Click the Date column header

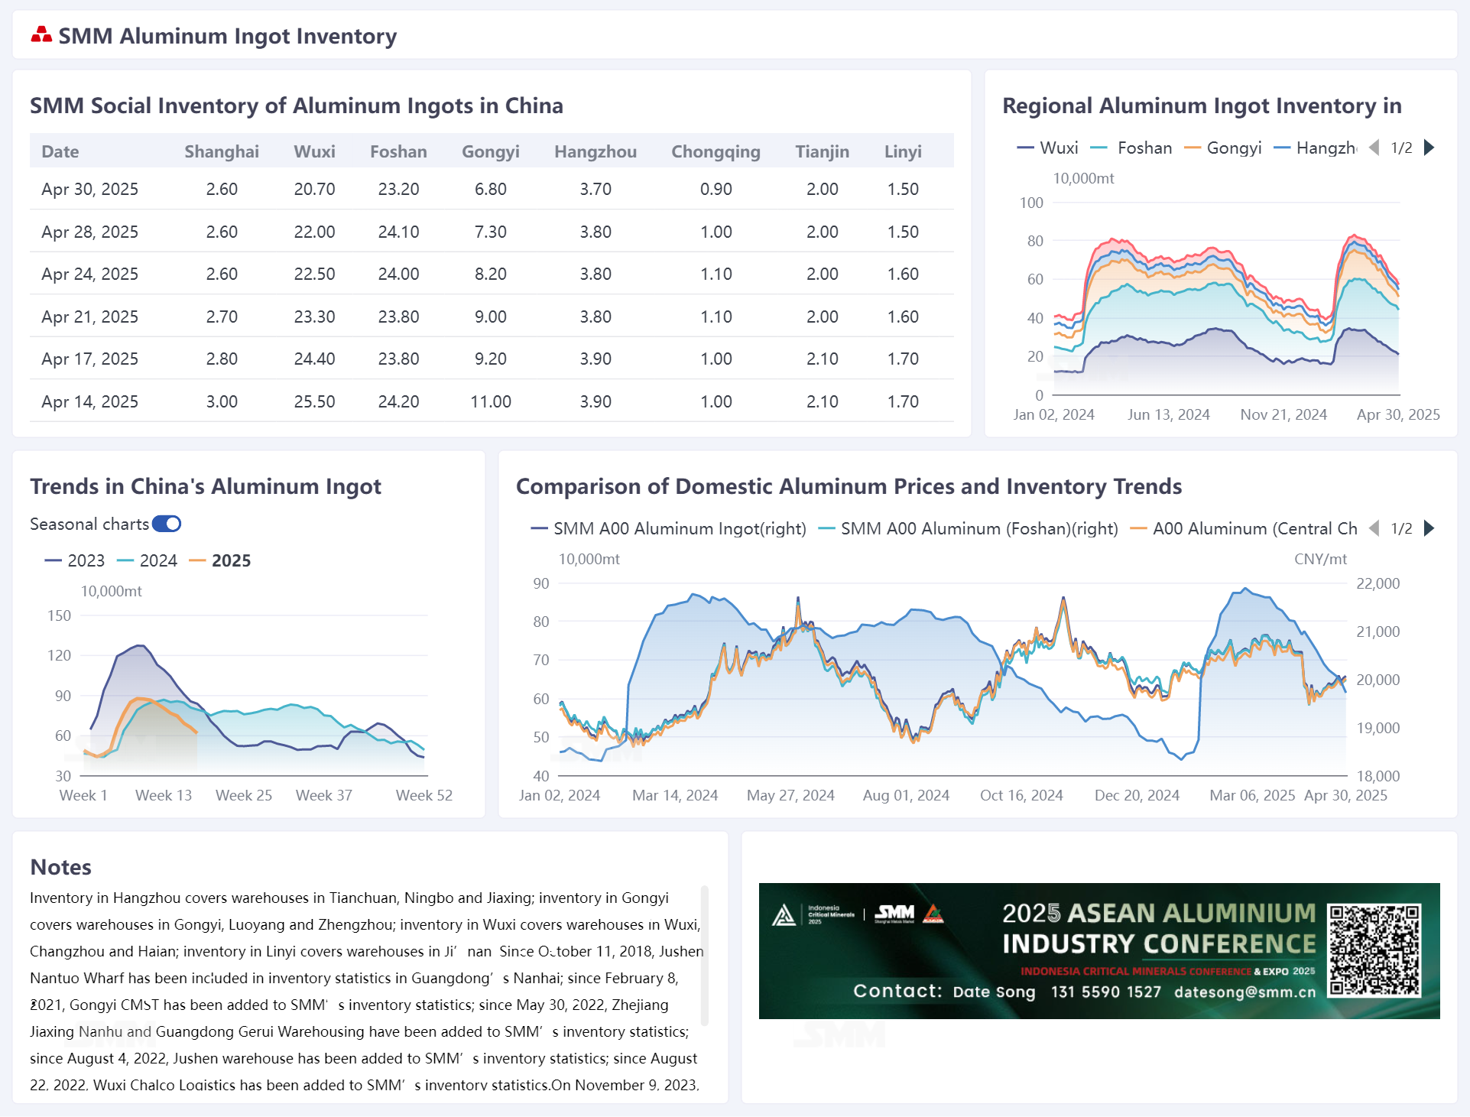coord(60,151)
